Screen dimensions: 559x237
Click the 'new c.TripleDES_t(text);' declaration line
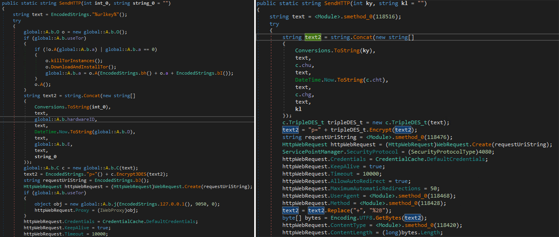[x=366, y=122]
